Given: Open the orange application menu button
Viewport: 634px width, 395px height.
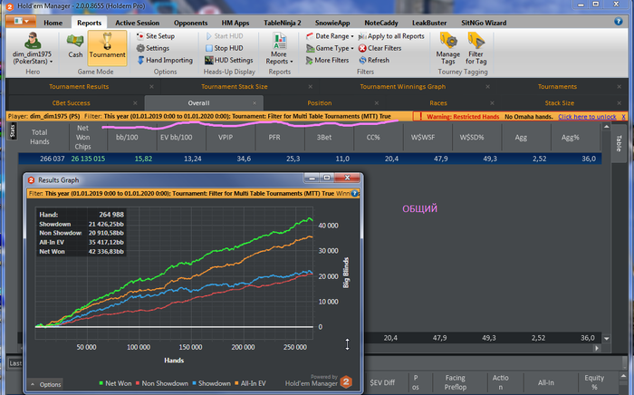Looking at the screenshot, I should click(21, 21).
